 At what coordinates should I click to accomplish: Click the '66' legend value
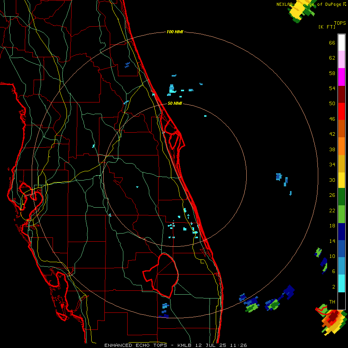point(332,43)
